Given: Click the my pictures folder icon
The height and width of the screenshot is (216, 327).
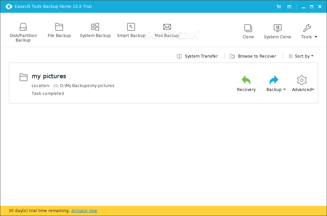Looking at the screenshot, I should 23,77.
